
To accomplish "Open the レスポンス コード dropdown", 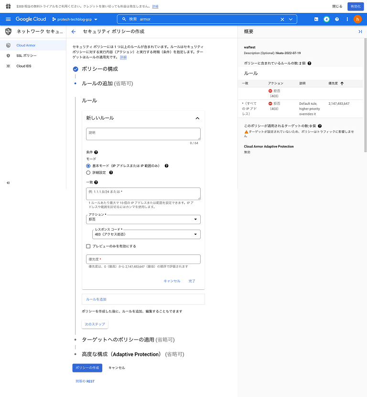I will [x=146, y=234].
